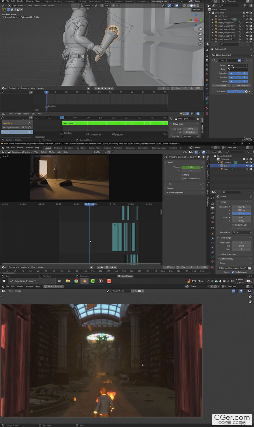Enable the Render Region checkbox

[233, 225]
